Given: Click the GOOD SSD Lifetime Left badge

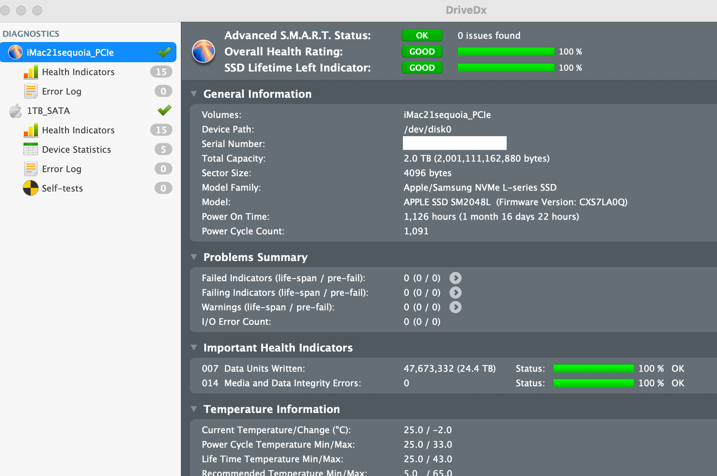Looking at the screenshot, I should [x=422, y=68].
